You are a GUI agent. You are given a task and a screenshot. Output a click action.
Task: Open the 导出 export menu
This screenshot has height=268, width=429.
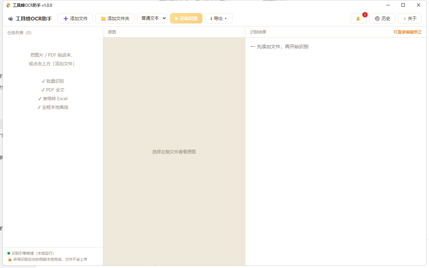click(x=219, y=18)
